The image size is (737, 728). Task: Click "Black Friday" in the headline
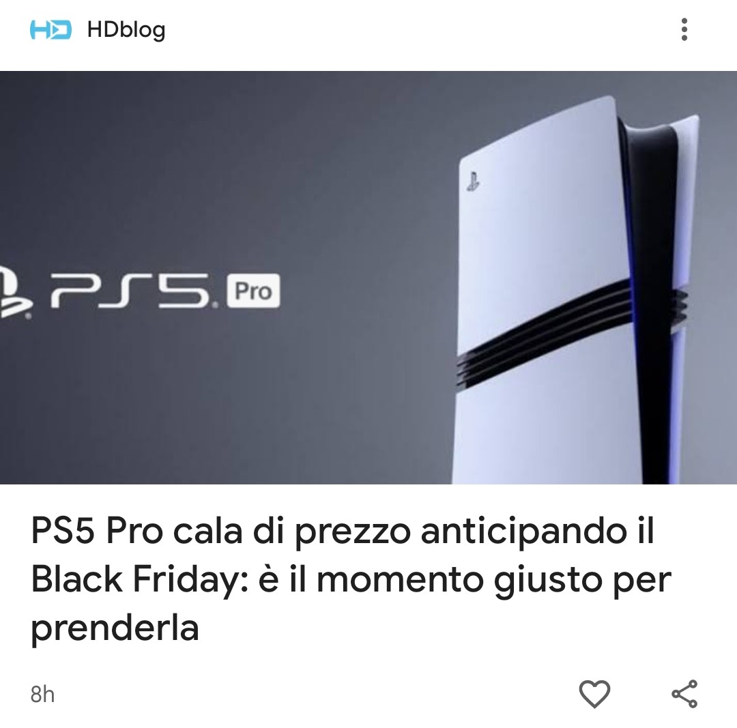click(140, 579)
